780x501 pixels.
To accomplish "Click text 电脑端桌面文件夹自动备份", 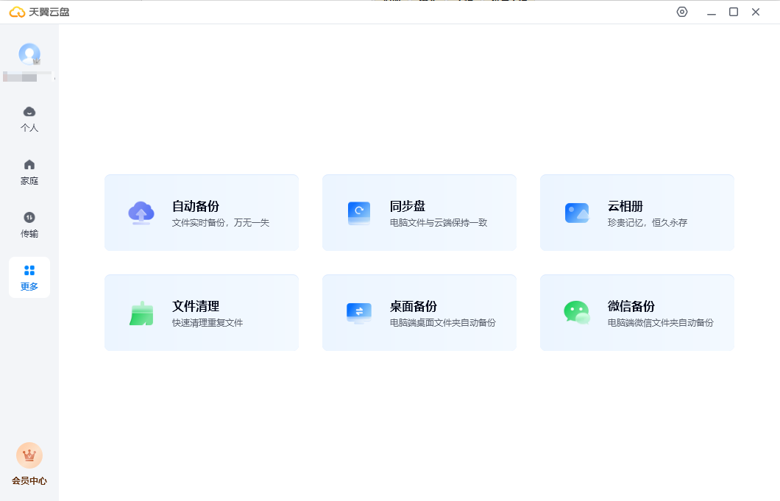I will click(443, 323).
